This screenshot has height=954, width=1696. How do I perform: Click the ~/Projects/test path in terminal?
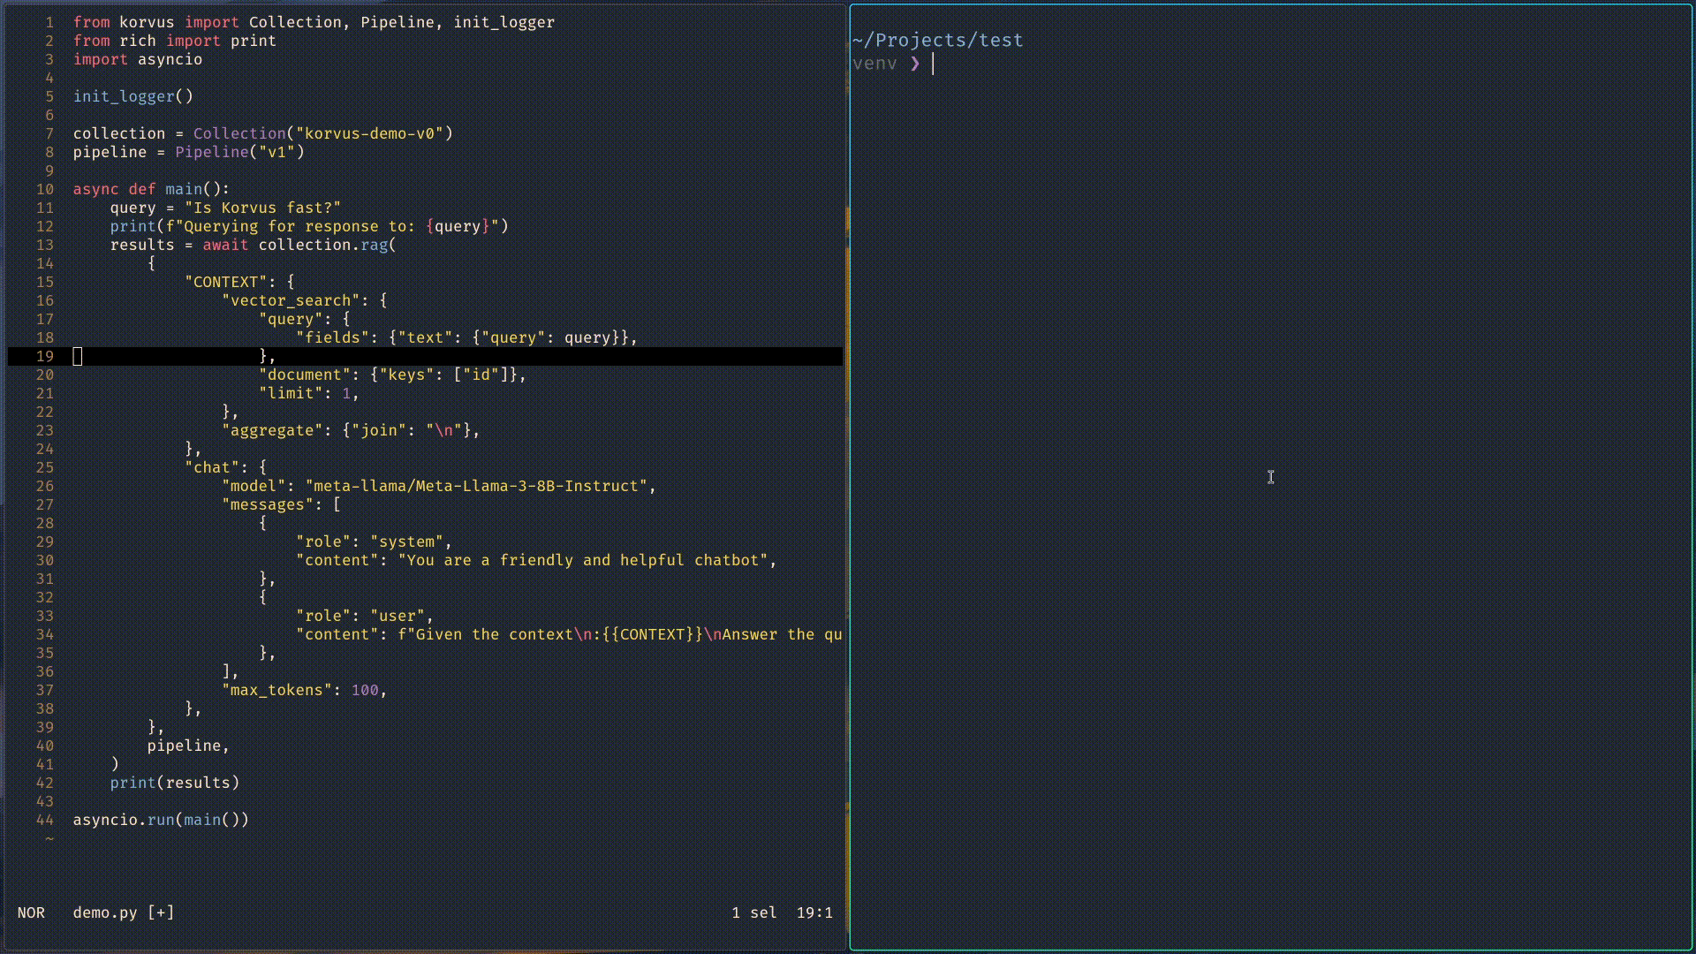point(937,40)
